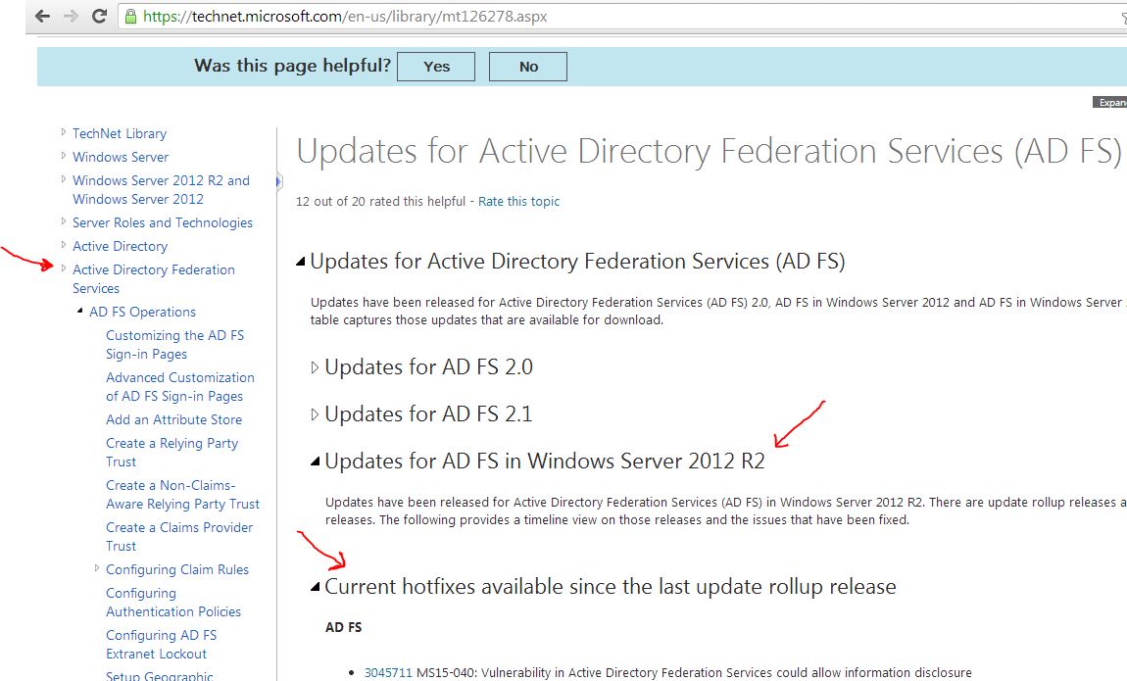Open the Rate this topic link
This screenshot has height=681, width=1127.
pos(518,201)
